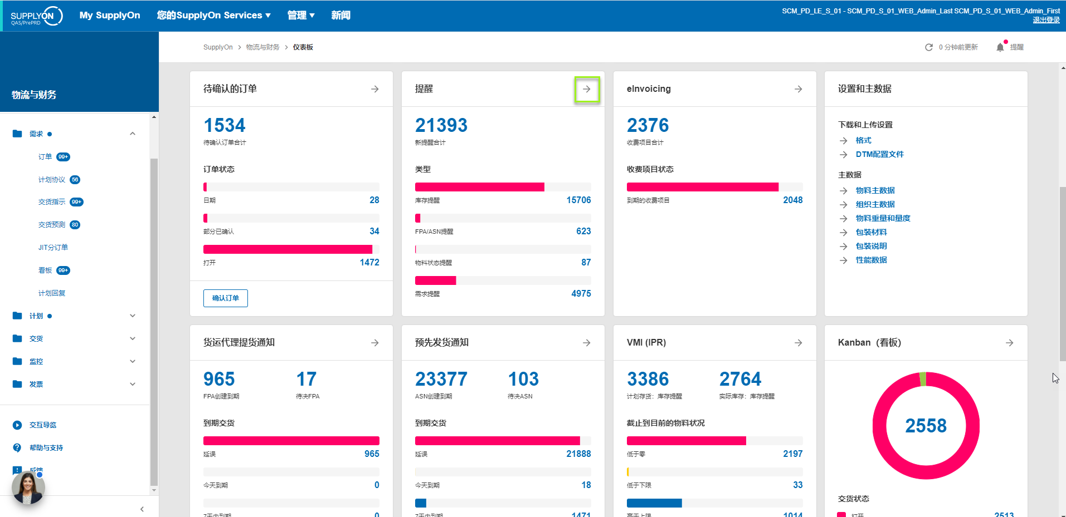The width and height of the screenshot is (1066, 517).
Task: Click the 56 badge next to 计划协议
Action: [x=75, y=180]
